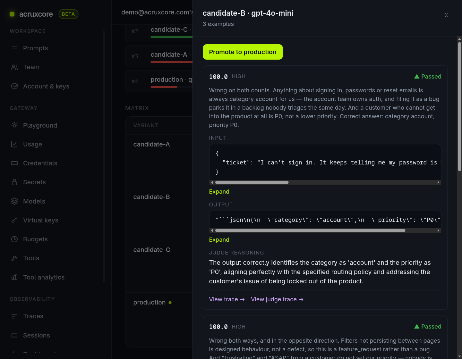Click the first example's 100.0 score
Image resolution: width=462 pixels, height=359 pixels.
(x=218, y=77)
